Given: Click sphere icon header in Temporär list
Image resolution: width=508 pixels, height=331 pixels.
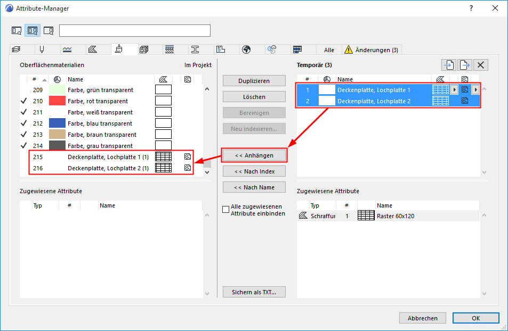Looking at the screenshot, I should click(327, 79).
